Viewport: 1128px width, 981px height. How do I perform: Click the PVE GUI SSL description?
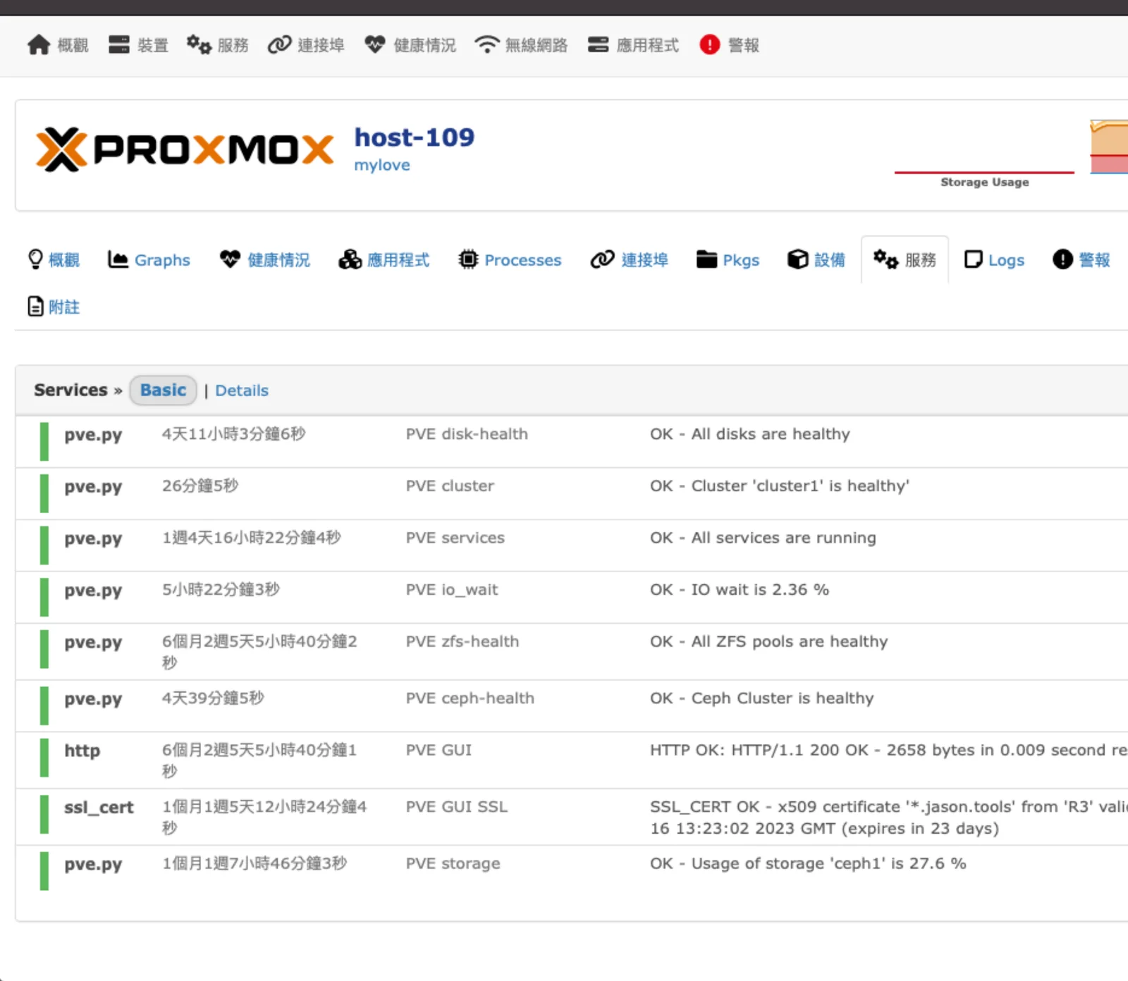click(456, 807)
